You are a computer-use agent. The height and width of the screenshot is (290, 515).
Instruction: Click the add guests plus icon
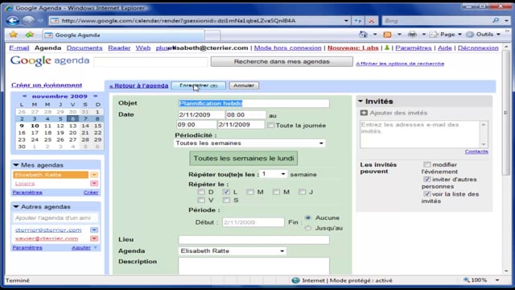tap(364, 113)
